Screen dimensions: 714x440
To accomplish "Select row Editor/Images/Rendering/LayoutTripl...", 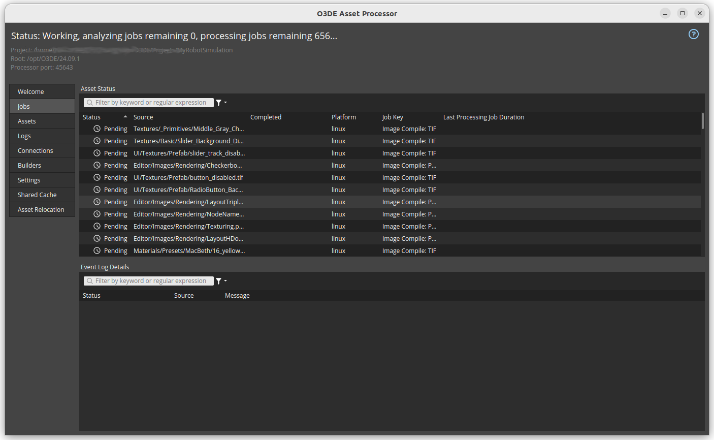I will [x=390, y=202].
